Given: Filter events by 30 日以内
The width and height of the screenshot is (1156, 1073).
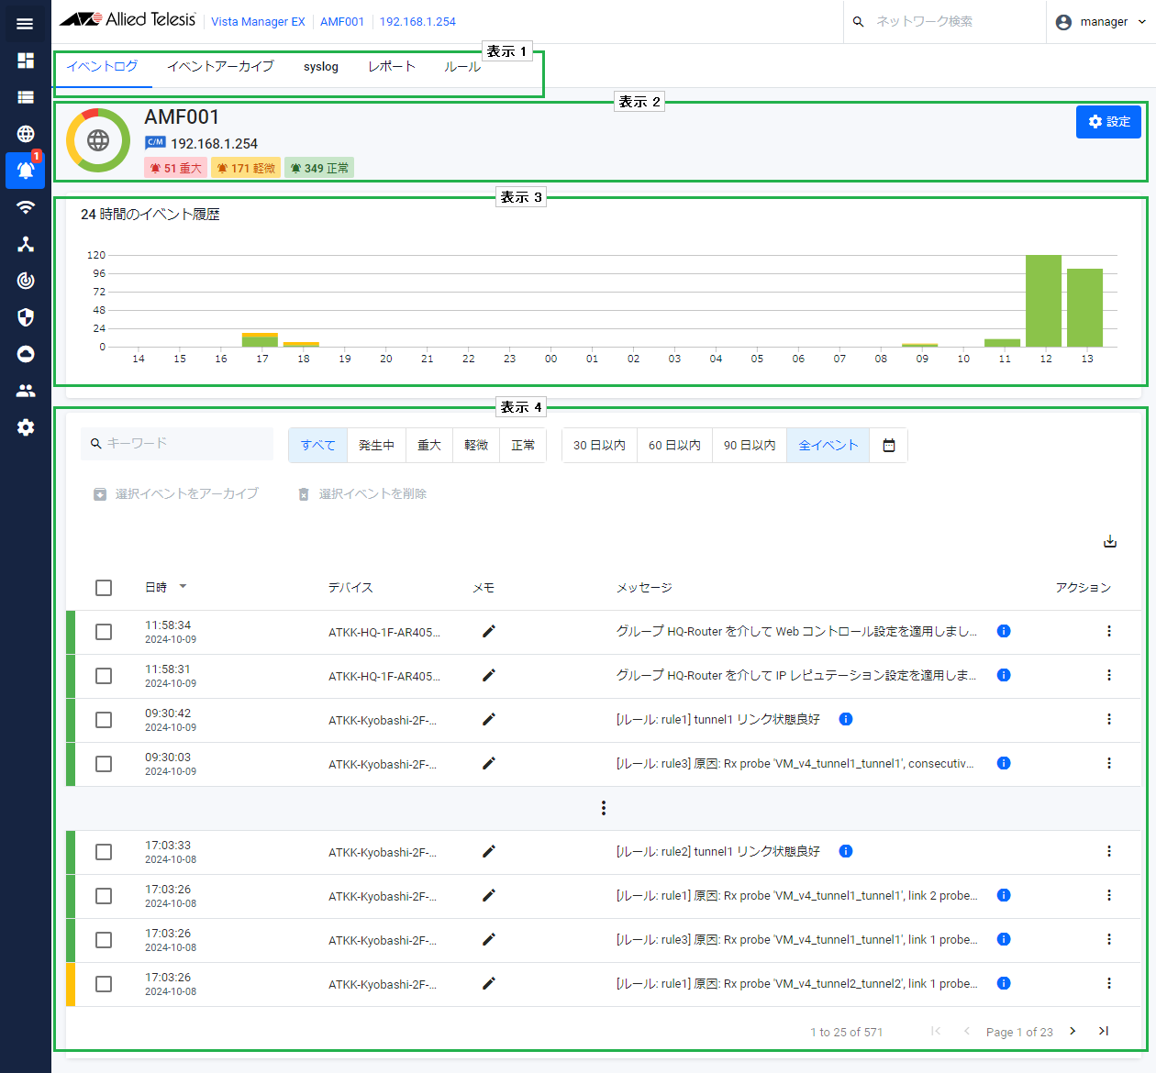Looking at the screenshot, I should [599, 446].
